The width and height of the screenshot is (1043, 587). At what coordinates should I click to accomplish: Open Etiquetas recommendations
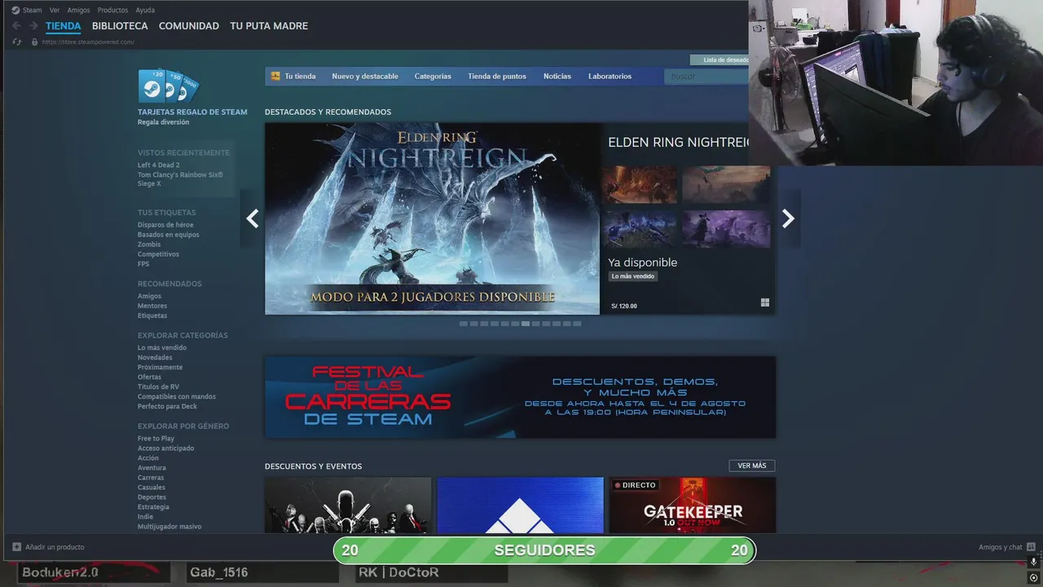[x=152, y=316]
